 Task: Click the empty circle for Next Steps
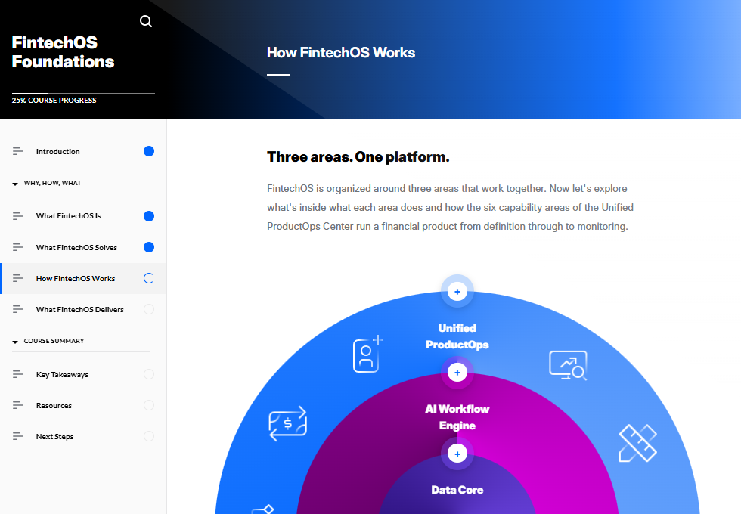[149, 437]
